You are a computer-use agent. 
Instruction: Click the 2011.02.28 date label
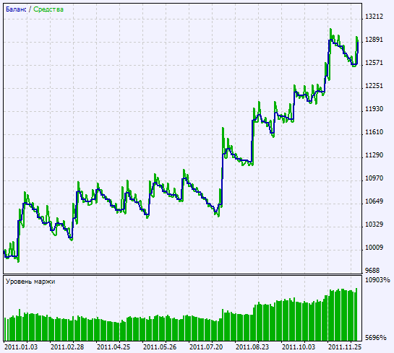pyautogui.click(x=67, y=347)
